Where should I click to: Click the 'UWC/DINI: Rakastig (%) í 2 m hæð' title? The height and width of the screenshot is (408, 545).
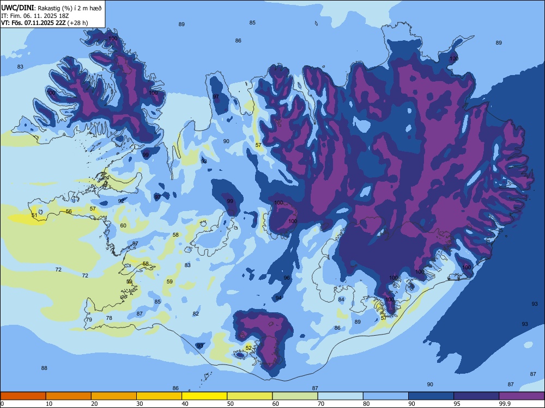pyautogui.click(x=51, y=8)
